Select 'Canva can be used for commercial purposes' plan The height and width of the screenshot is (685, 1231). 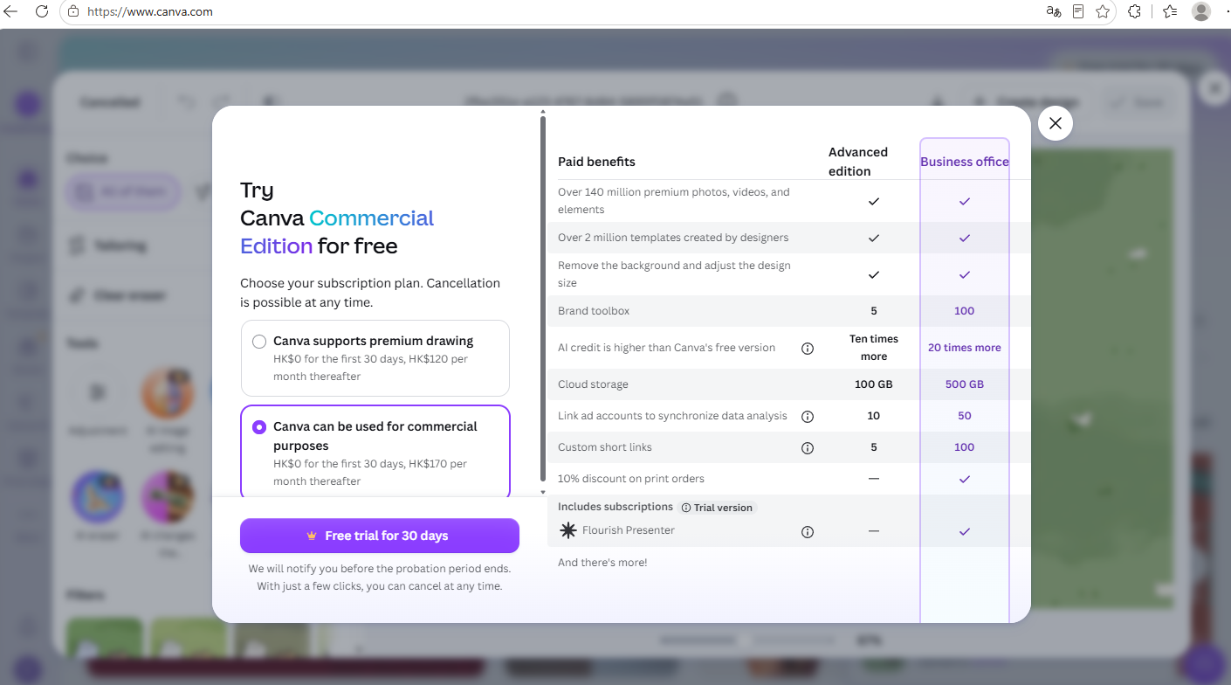375,453
